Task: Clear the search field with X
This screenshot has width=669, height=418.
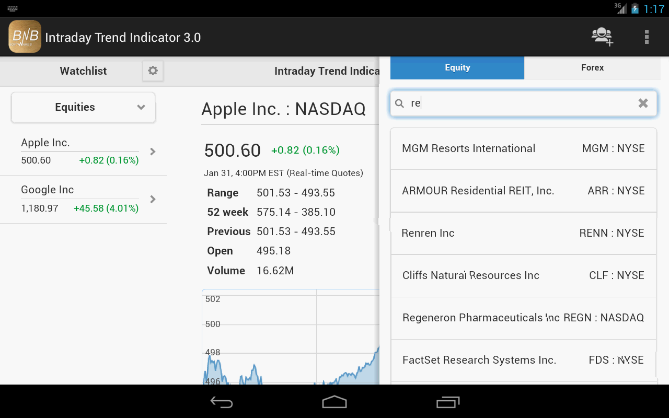Action: tap(643, 103)
